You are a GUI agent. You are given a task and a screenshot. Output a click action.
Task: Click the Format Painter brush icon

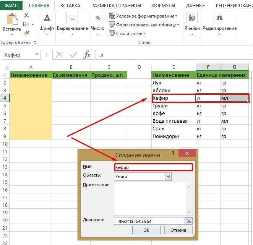click(x=26, y=33)
